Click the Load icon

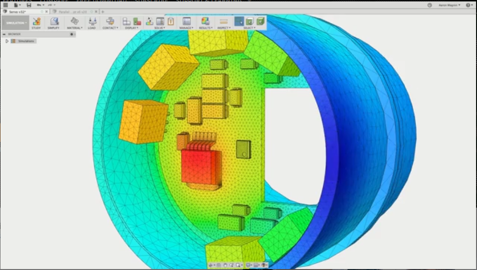(x=92, y=21)
